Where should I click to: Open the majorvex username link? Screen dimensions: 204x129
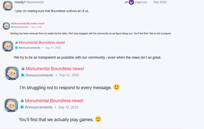click(x=141, y=2)
